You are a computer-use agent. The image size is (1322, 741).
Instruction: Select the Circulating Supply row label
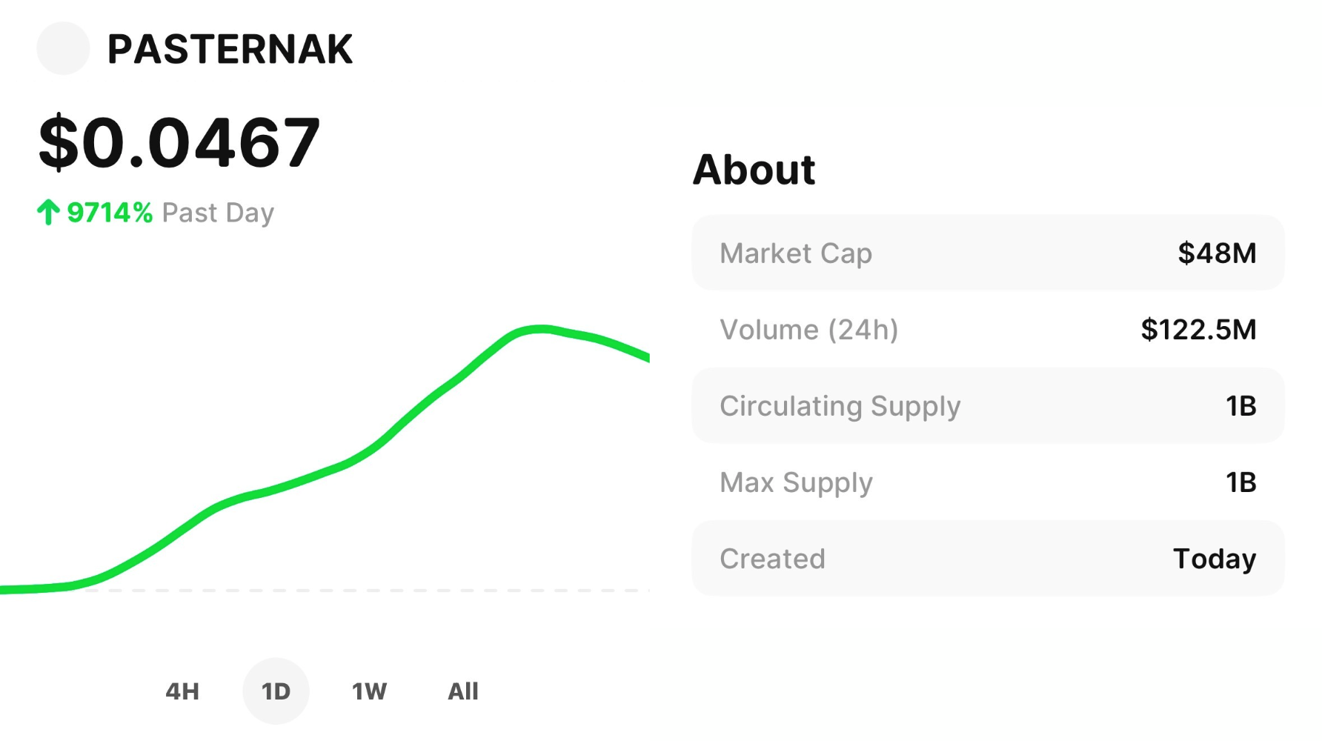840,406
